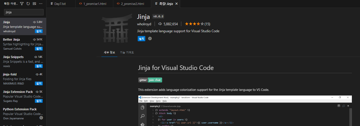Click the extension description sentence about colorization
Viewport: 360px width, 126px height.
click(203, 90)
